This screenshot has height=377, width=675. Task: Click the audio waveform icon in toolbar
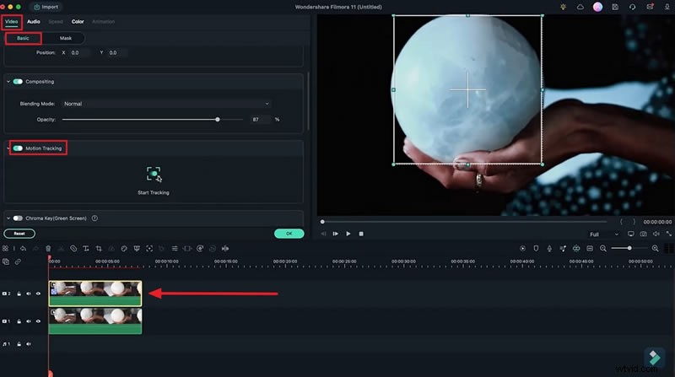pyautogui.click(x=225, y=248)
